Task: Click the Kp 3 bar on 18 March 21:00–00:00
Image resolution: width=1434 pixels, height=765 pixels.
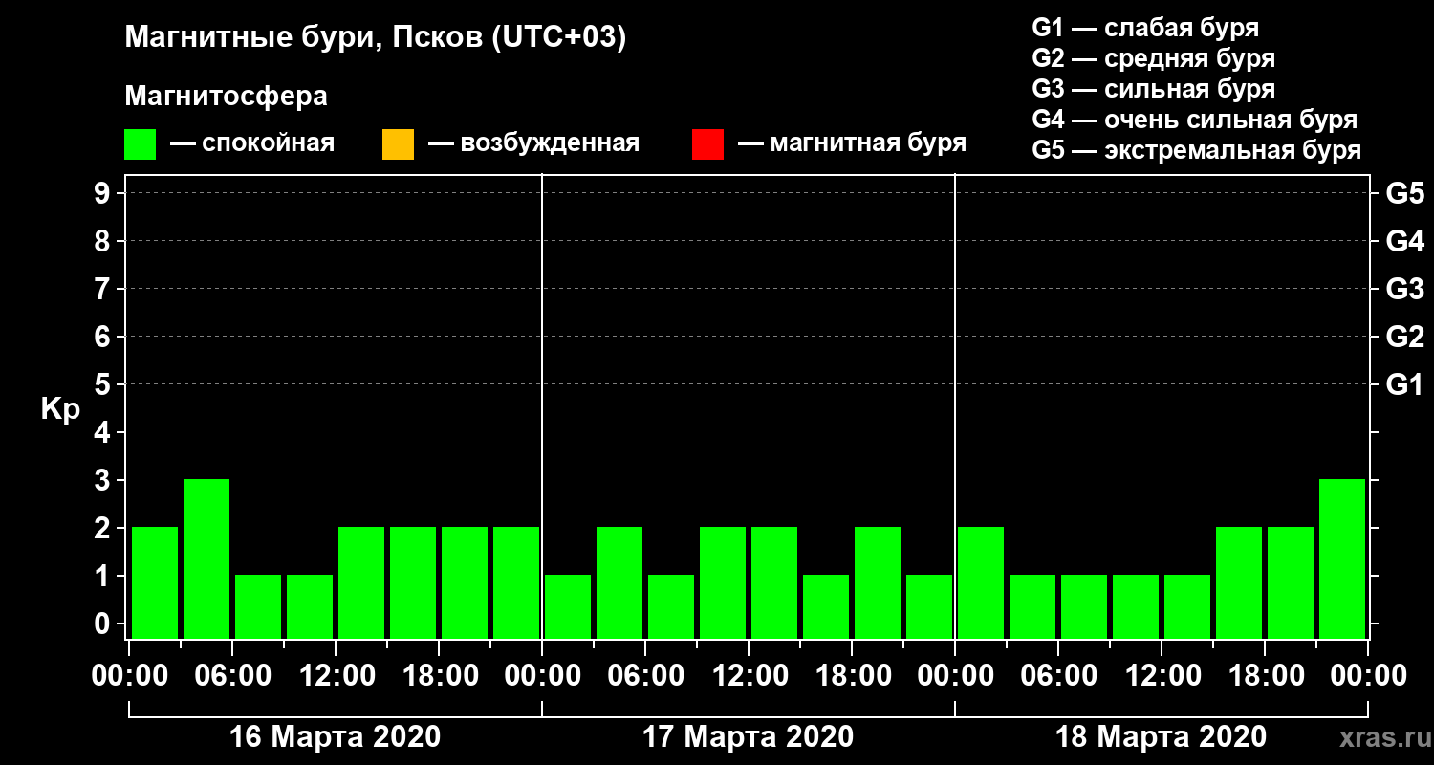Action: pyautogui.click(x=1342, y=558)
